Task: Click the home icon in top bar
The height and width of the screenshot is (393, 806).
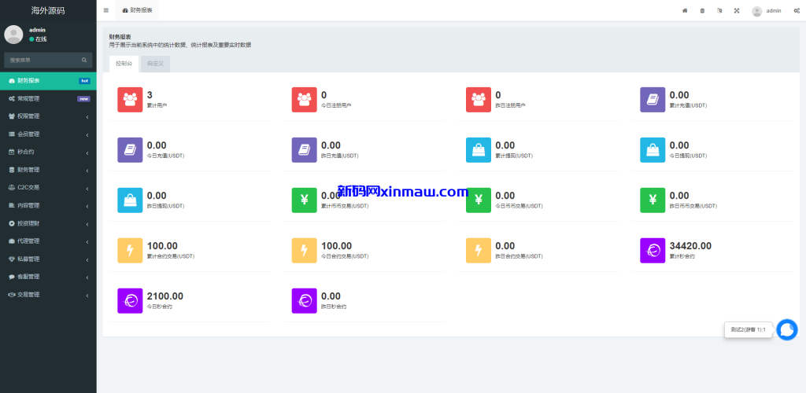Action: pos(685,11)
